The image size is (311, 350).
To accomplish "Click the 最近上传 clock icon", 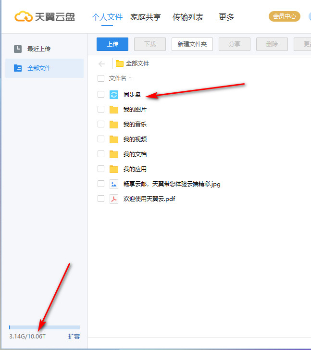I will point(18,49).
